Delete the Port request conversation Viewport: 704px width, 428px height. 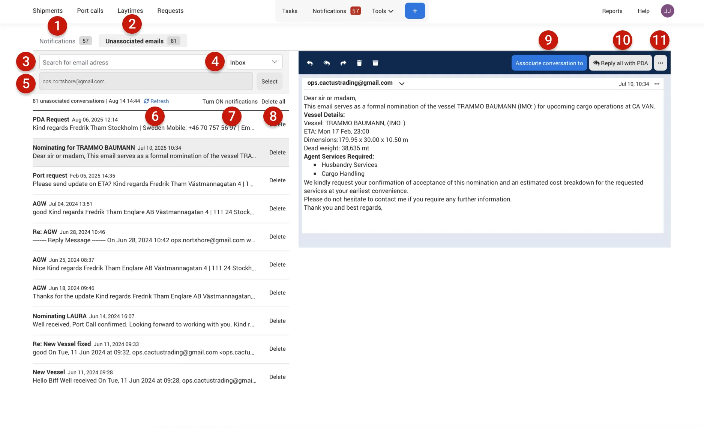click(x=278, y=180)
